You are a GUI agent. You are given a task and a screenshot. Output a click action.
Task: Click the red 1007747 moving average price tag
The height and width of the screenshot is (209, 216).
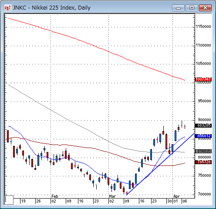point(203,79)
